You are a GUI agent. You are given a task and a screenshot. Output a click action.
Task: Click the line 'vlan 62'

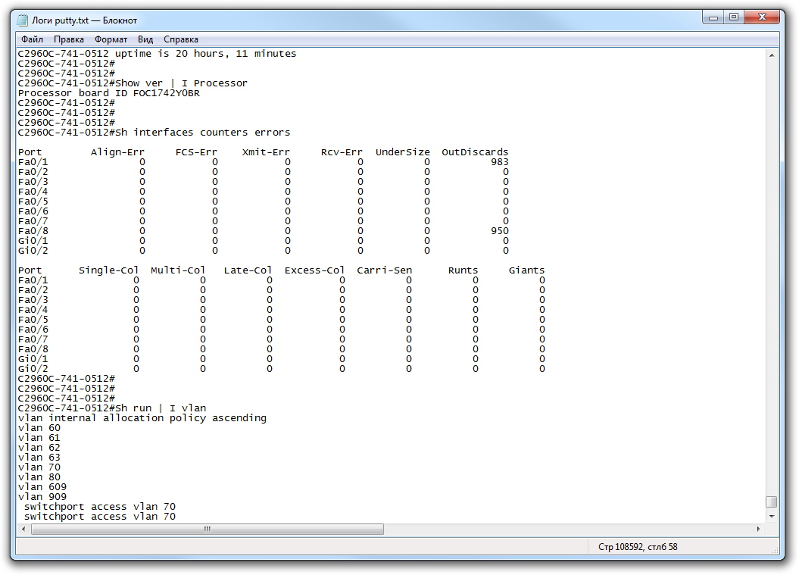pyautogui.click(x=39, y=448)
